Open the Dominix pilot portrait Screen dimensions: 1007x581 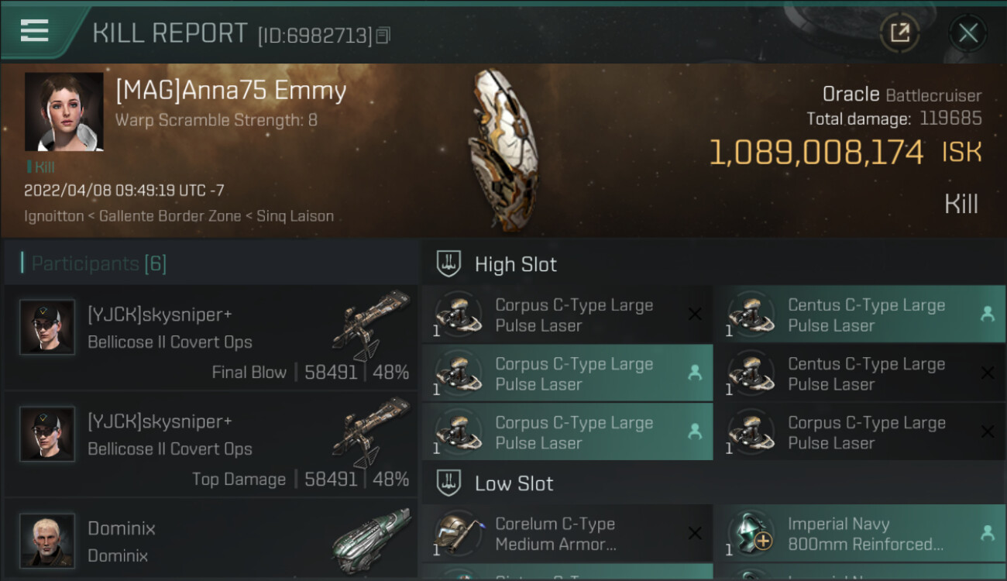click(47, 540)
